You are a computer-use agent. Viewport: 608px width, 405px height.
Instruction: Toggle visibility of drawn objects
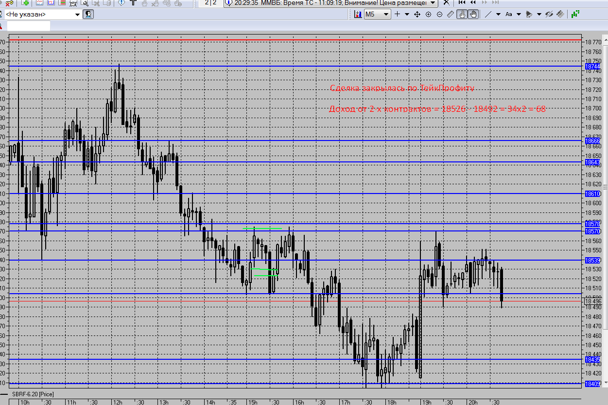(549, 14)
